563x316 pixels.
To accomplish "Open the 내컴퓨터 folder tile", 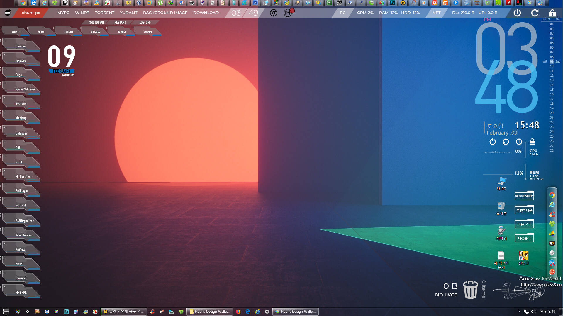I will (x=524, y=238).
